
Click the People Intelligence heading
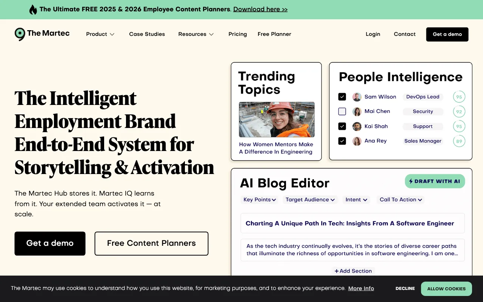point(401,77)
